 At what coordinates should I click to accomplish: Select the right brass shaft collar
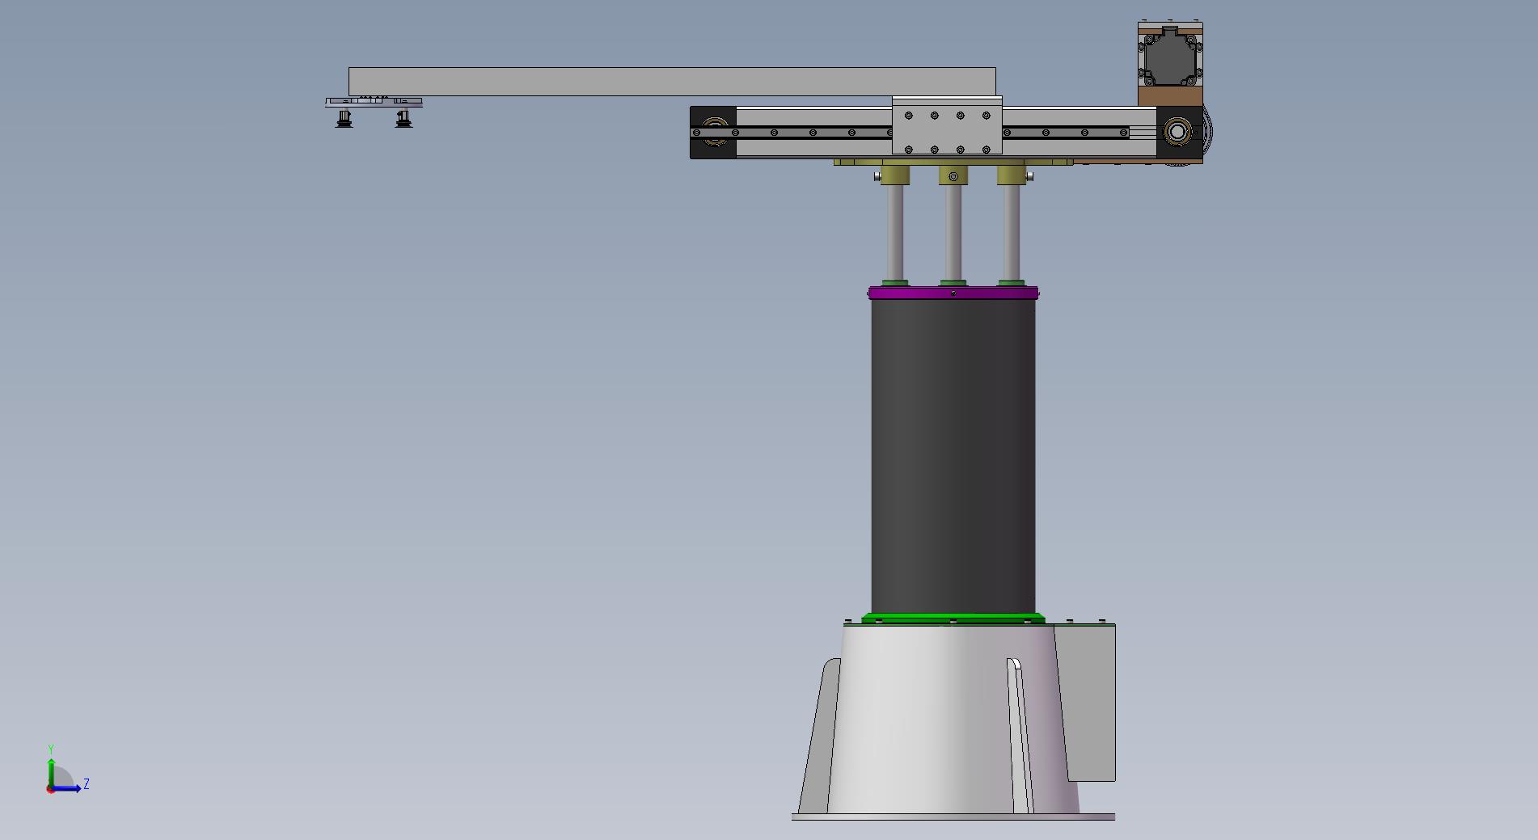click(x=1011, y=175)
